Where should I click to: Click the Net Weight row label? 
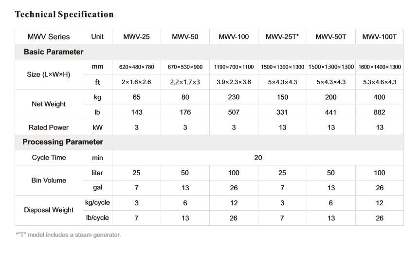pos(49,104)
